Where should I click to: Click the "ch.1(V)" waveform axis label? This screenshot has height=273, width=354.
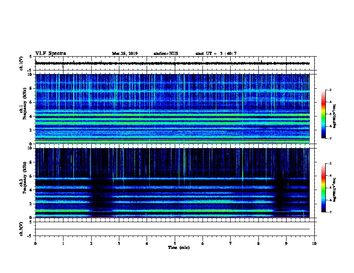click(x=21, y=63)
